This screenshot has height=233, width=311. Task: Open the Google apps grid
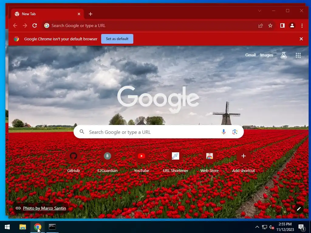click(x=298, y=55)
